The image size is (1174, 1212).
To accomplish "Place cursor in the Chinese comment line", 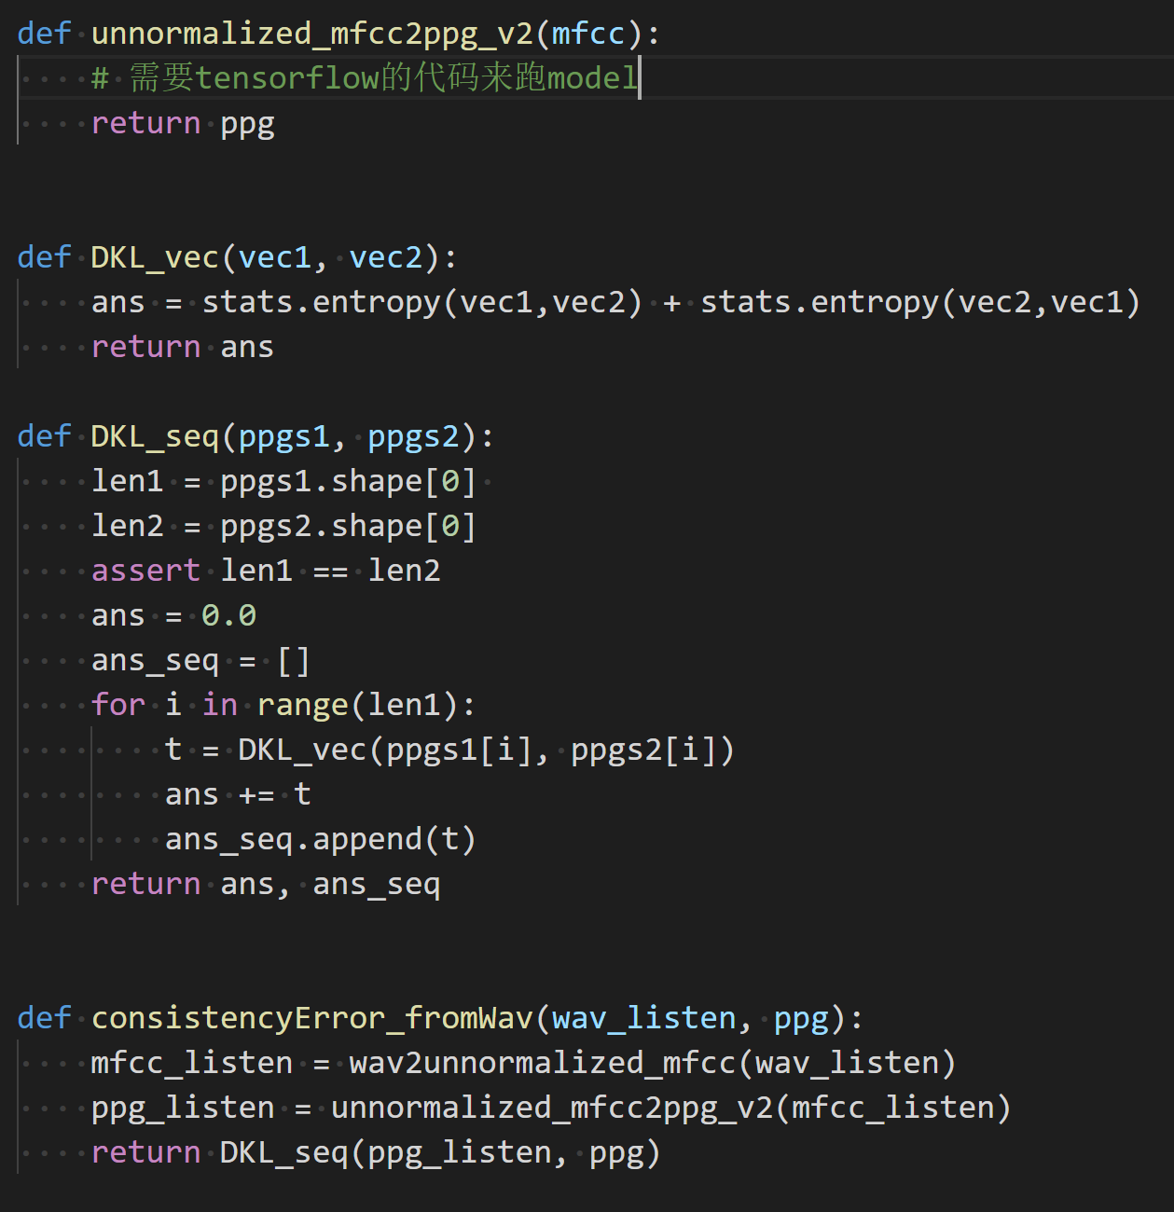I will (x=364, y=77).
